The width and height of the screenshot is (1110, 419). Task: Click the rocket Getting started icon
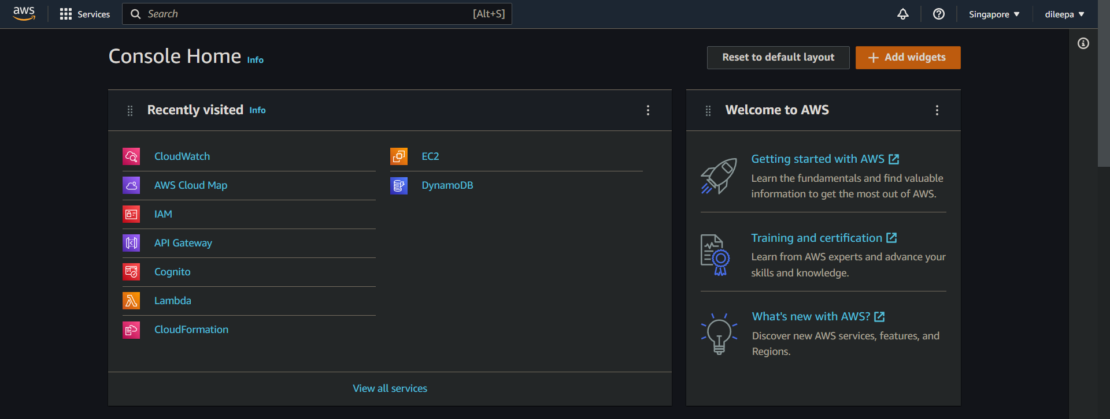coord(719,176)
